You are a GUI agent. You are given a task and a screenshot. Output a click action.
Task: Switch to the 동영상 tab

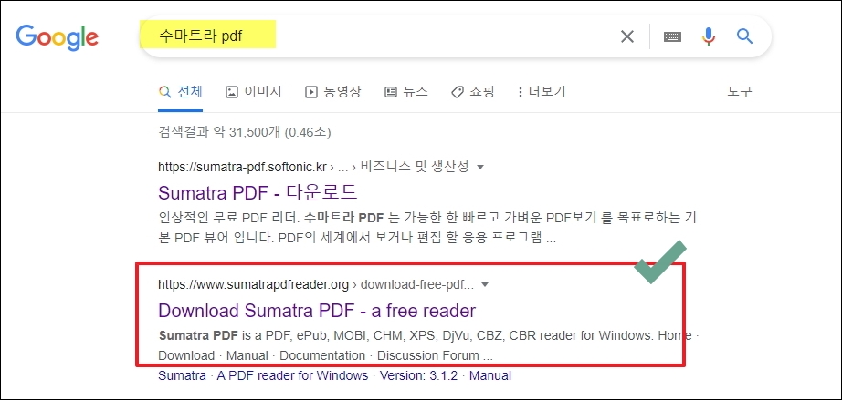click(x=333, y=92)
